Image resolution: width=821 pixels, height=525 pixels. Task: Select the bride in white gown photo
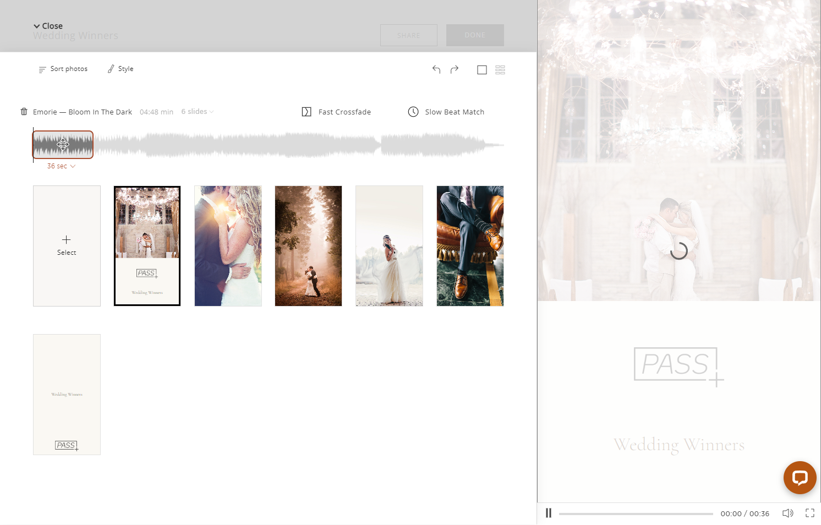(x=389, y=246)
